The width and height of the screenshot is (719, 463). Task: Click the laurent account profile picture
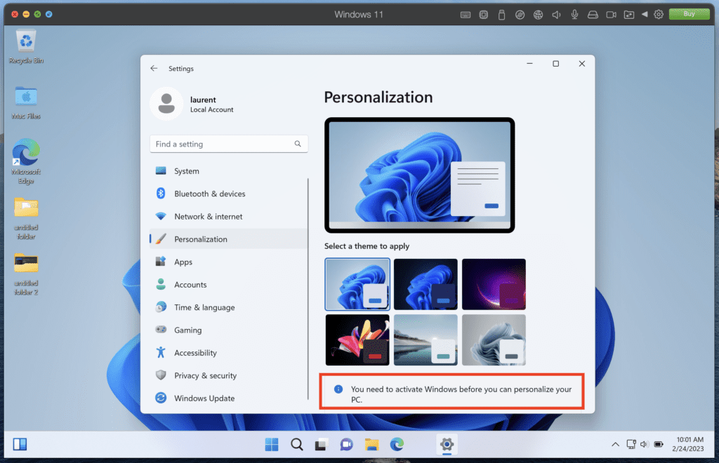pos(166,104)
